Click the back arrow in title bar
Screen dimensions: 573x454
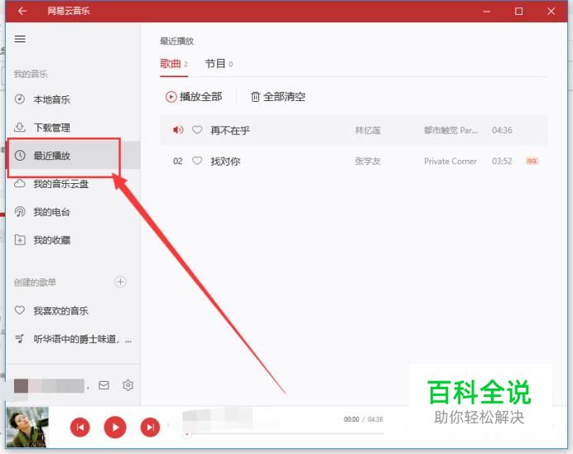point(22,11)
